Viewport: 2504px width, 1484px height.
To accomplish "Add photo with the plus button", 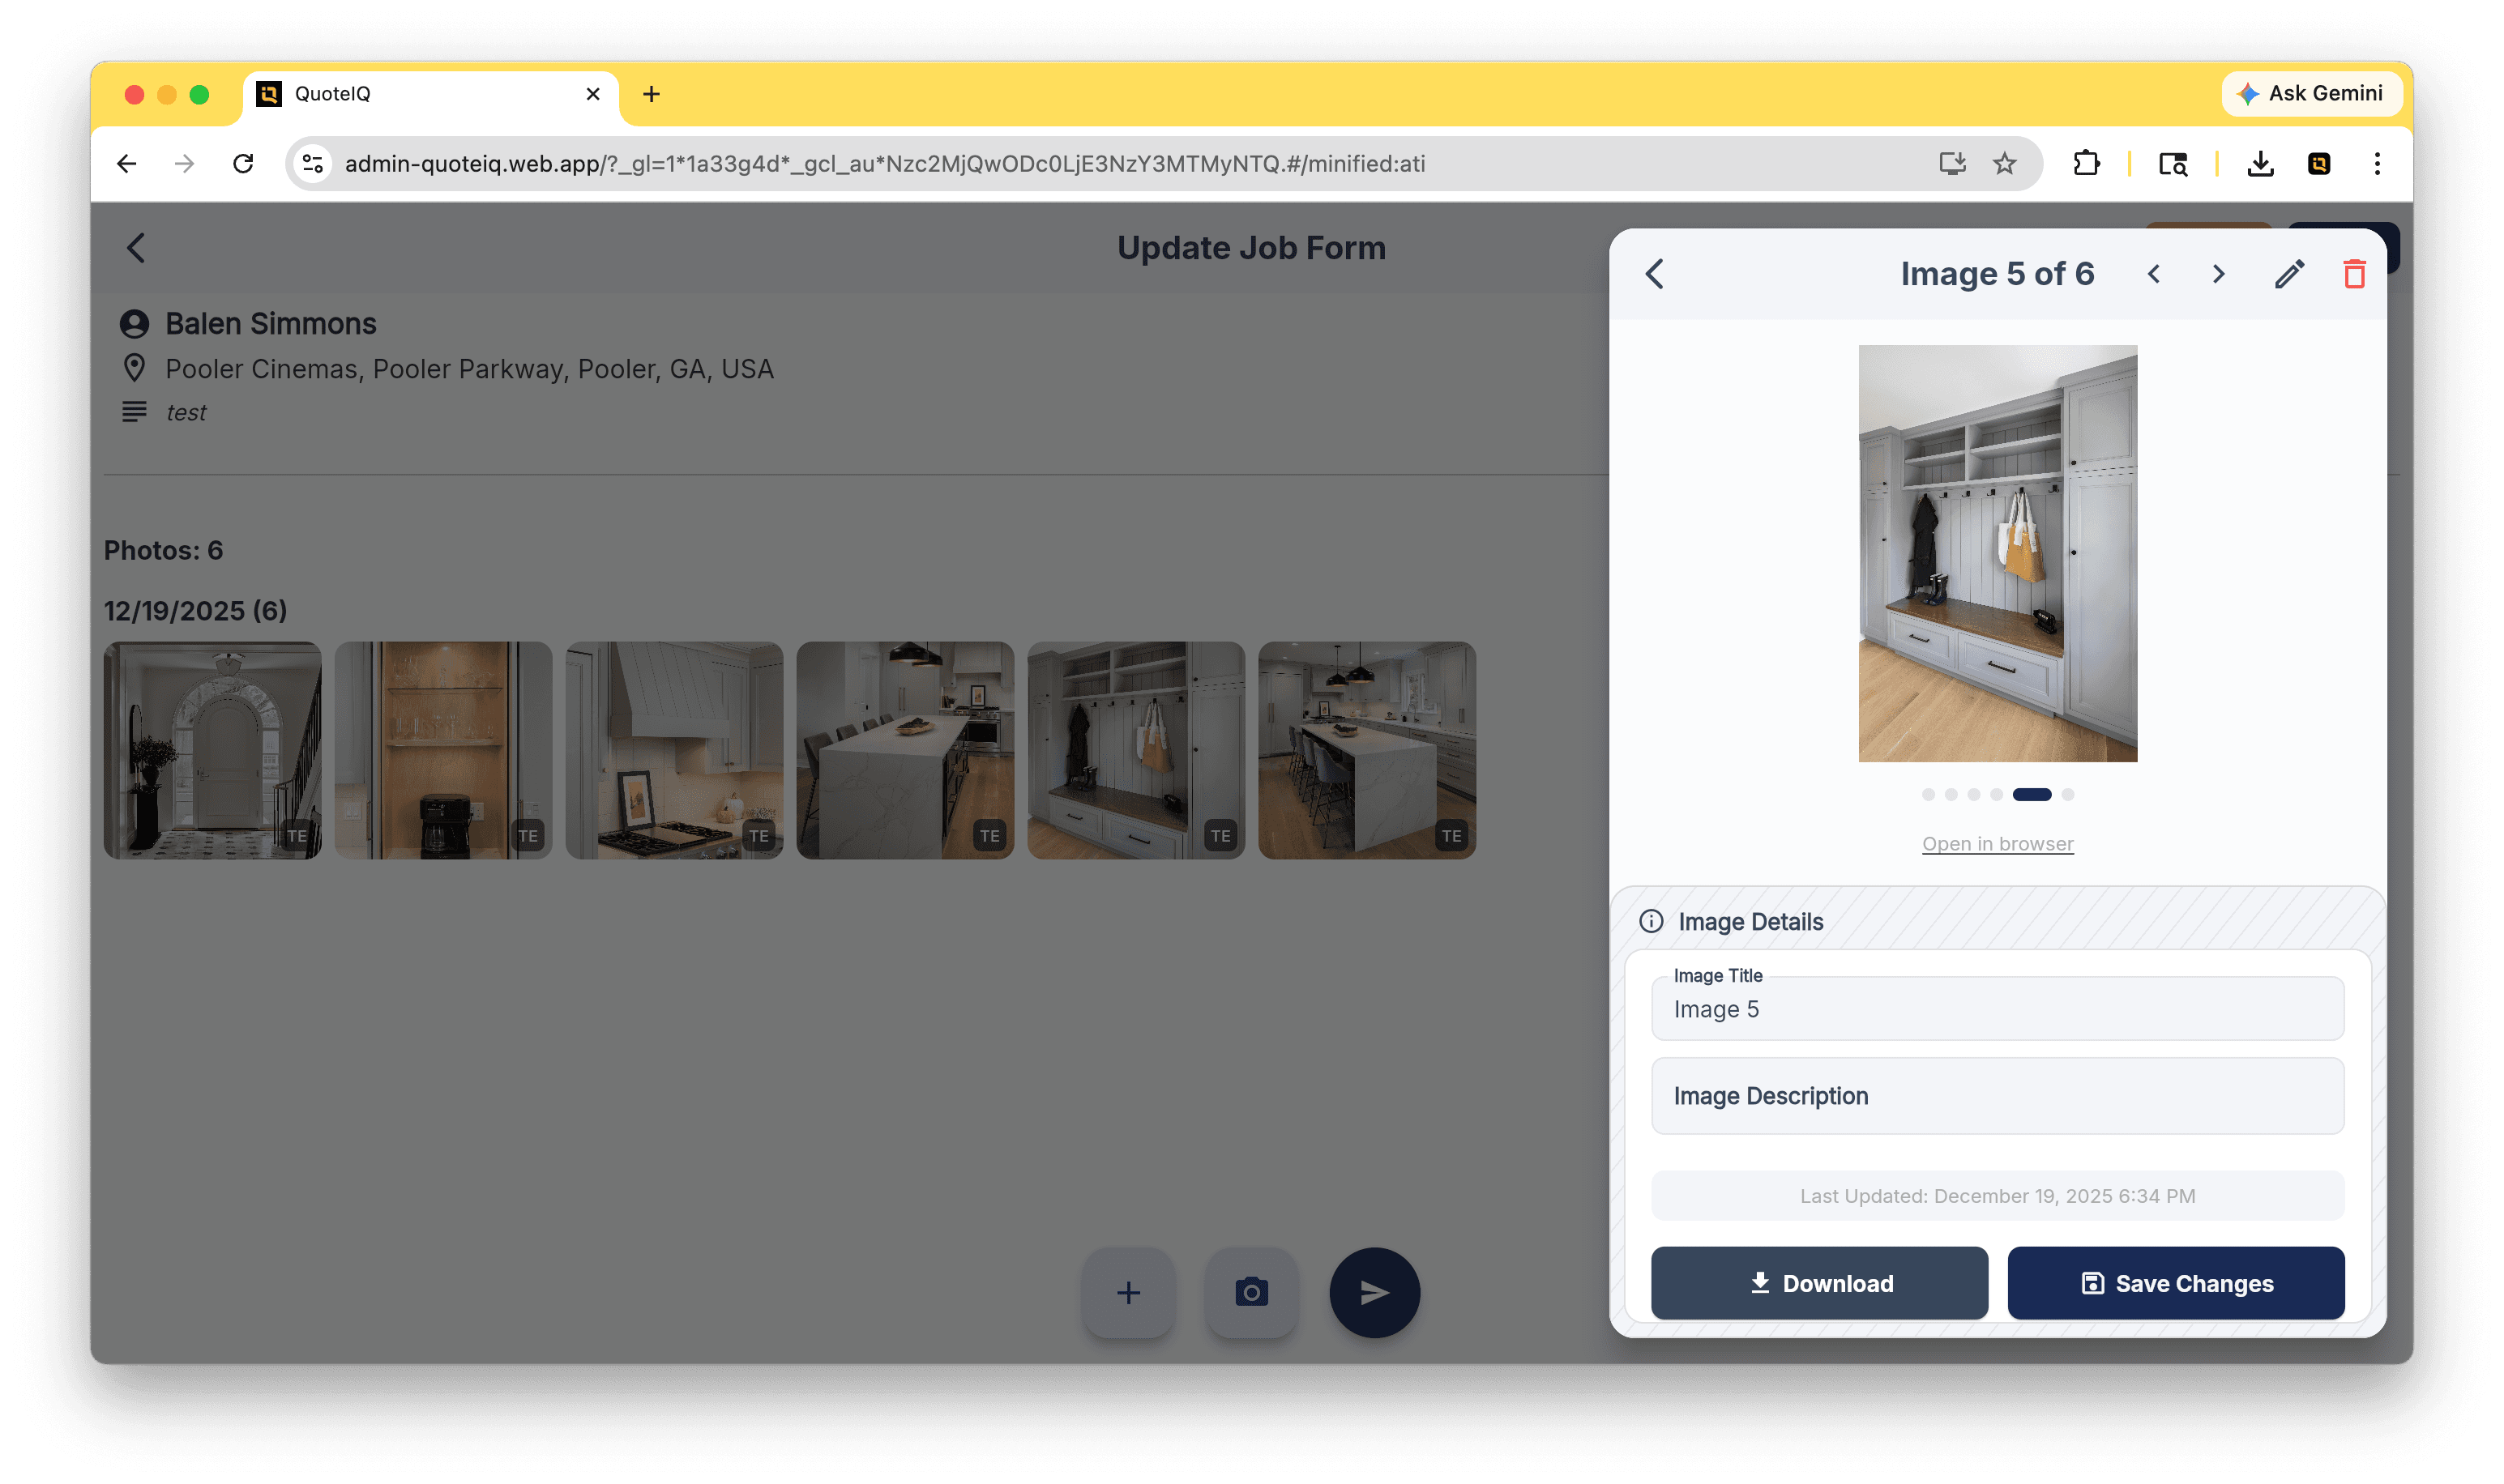I will tap(1129, 1292).
